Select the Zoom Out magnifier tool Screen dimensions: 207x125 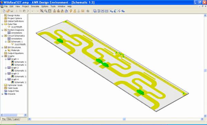coord(46,11)
